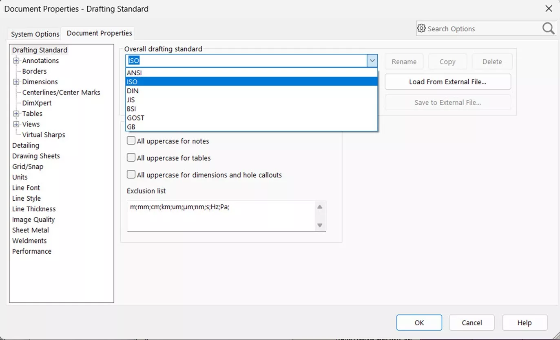The image size is (560, 340).
Task: Switch to the System Options tab
Action: coord(34,34)
